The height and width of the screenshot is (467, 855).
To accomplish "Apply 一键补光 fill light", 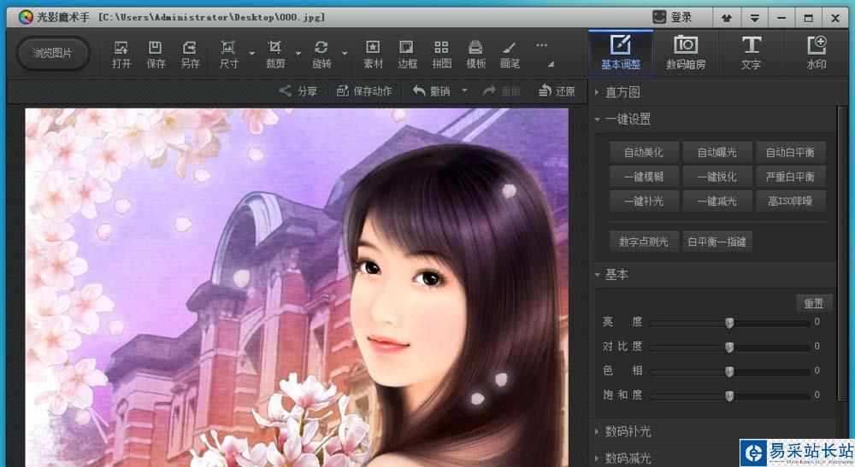I will pos(644,201).
